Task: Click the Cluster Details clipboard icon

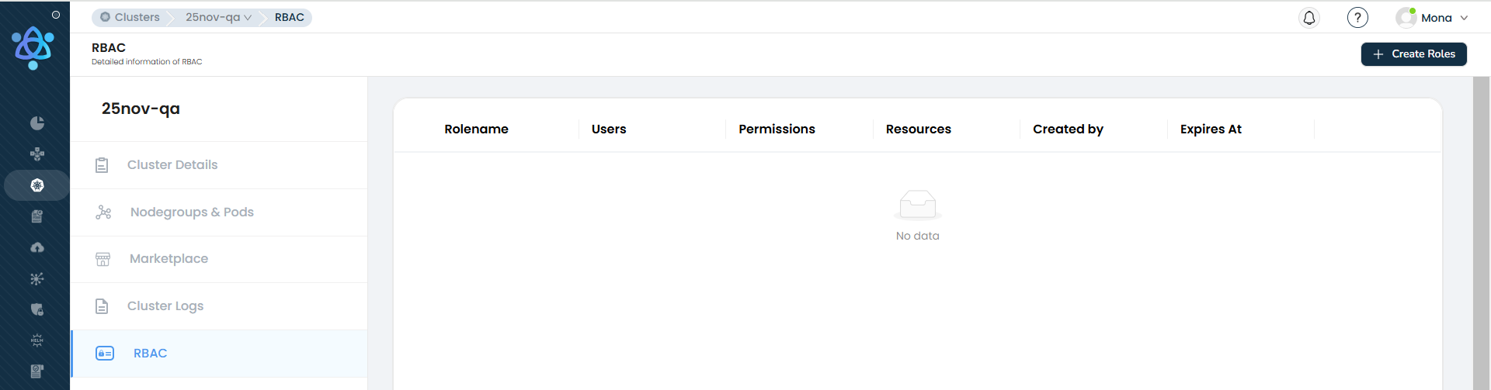Action: [x=102, y=165]
